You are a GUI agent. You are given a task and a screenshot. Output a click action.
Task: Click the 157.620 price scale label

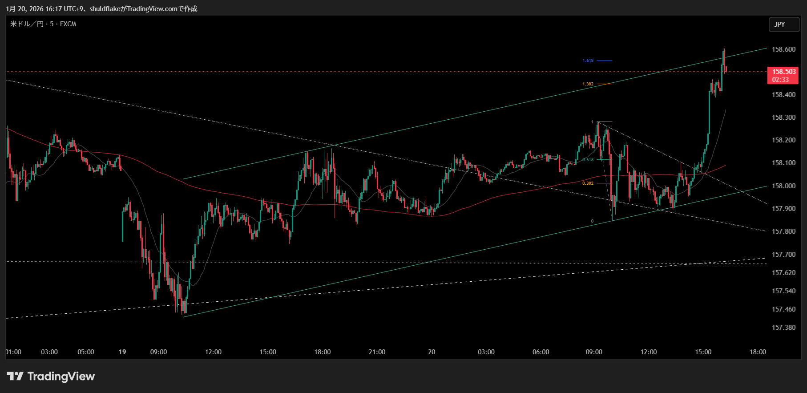(x=783, y=273)
